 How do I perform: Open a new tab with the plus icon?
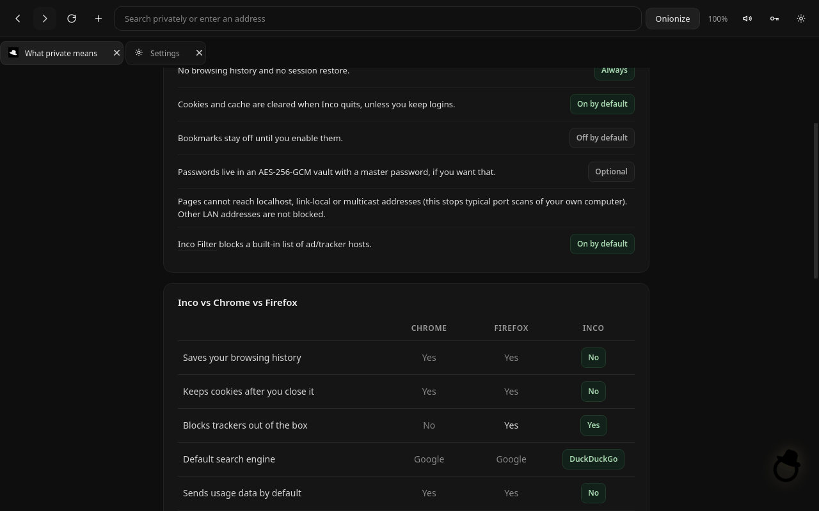[99, 19]
